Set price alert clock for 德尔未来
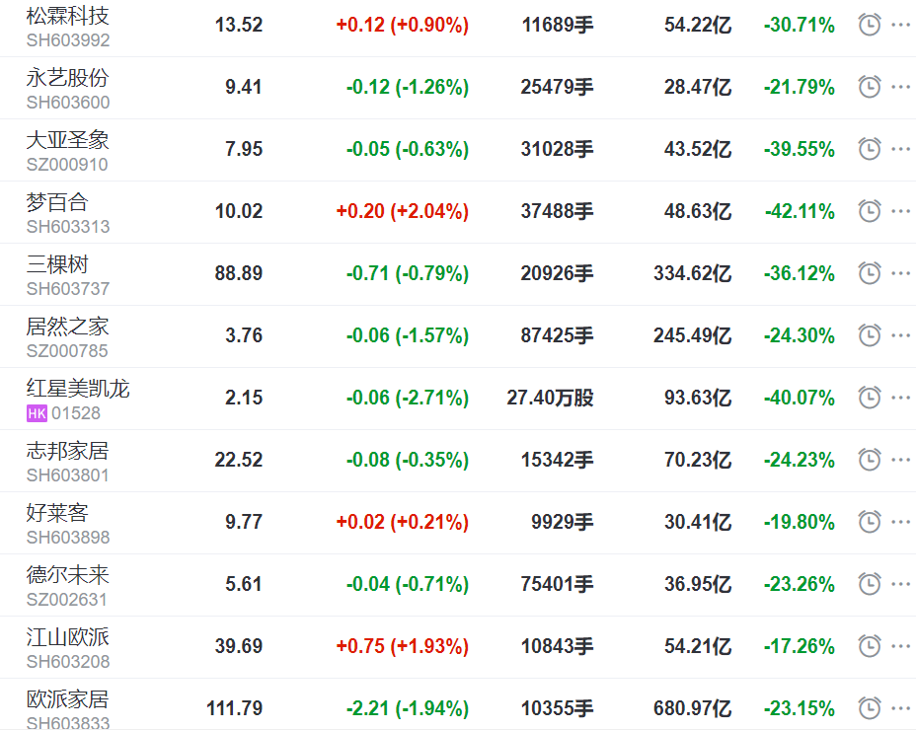 [x=870, y=583]
